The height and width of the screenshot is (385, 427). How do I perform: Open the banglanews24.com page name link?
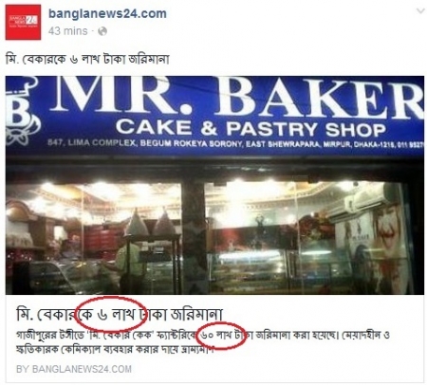[107, 13]
